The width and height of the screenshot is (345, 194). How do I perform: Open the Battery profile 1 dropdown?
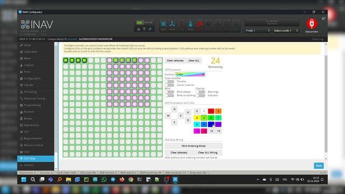[x=286, y=31]
